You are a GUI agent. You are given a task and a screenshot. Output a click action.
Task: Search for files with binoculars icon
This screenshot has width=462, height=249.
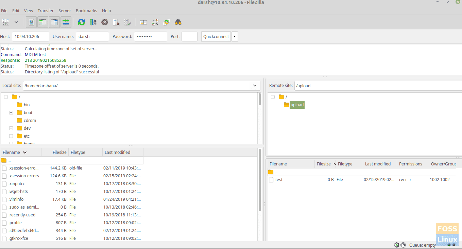tap(178, 22)
